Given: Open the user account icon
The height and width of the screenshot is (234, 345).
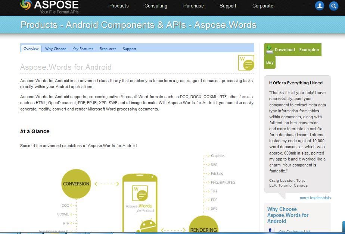Looking at the screenshot, I should click(319, 6).
